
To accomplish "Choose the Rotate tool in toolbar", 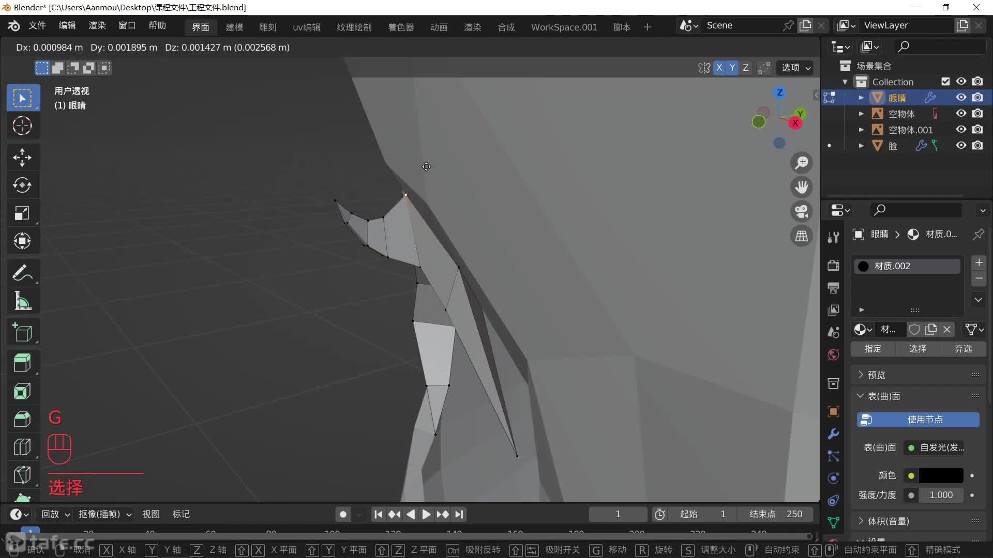I will (x=22, y=185).
